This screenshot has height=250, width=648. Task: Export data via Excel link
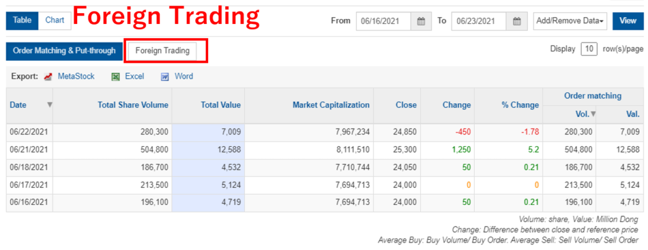(134, 77)
